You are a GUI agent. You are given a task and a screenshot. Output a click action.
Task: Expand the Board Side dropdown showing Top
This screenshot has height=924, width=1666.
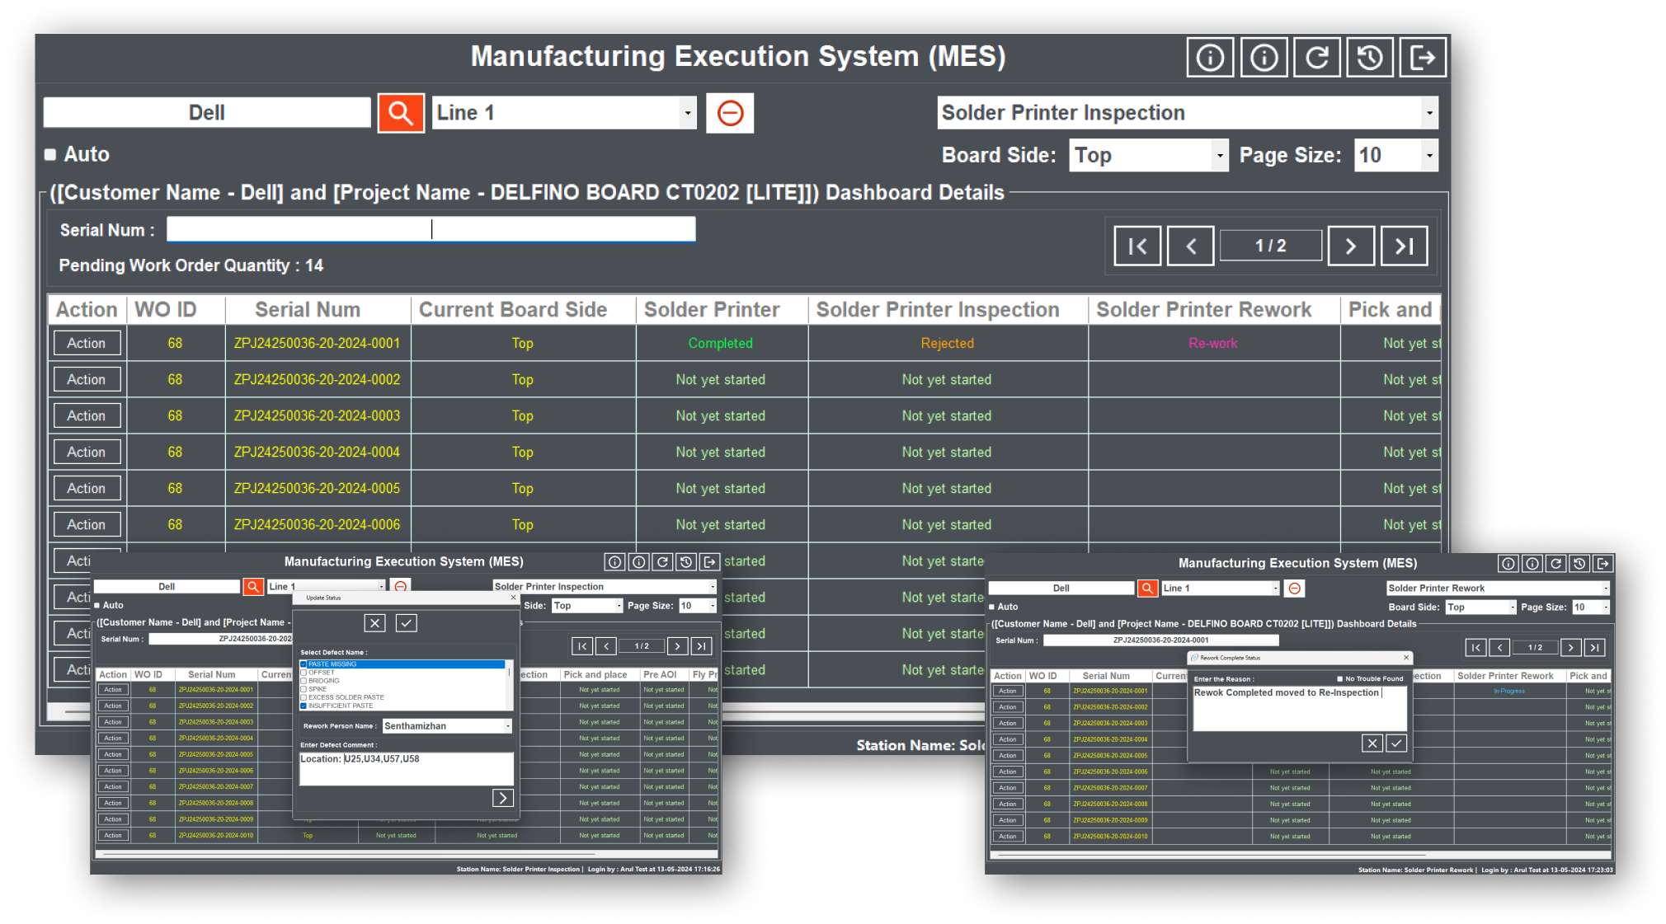[1219, 156]
